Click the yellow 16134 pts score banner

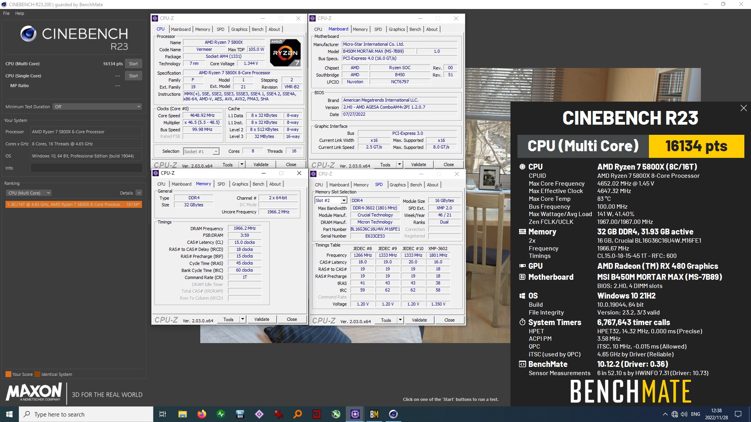click(696, 146)
